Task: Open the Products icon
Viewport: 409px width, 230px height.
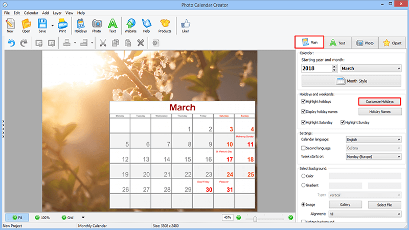Action: pyautogui.click(x=165, y=26)
